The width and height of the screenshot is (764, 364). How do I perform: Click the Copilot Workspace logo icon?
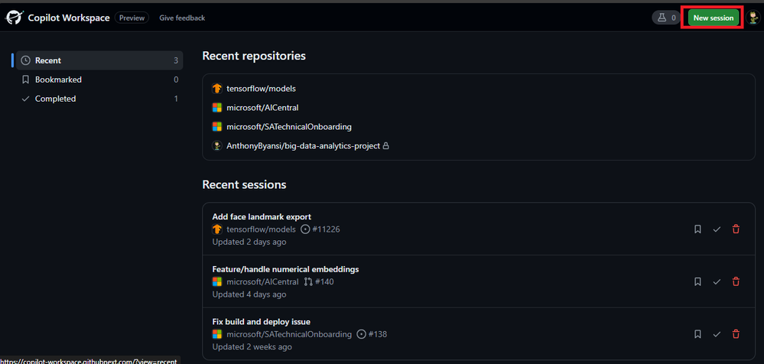(x=14, y=18)
